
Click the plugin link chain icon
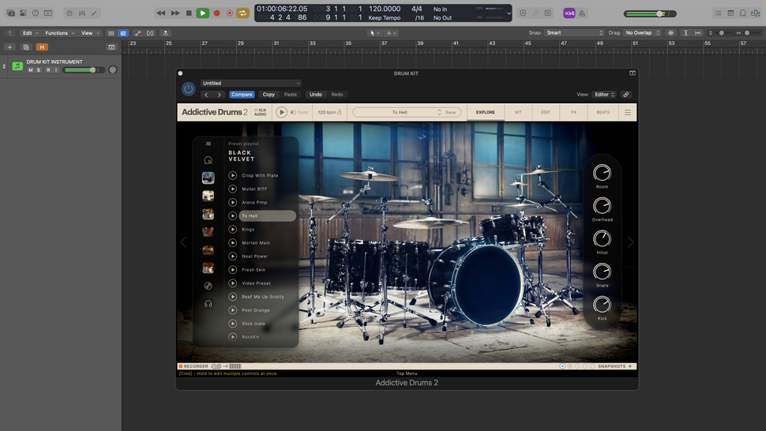coord(626,95)
